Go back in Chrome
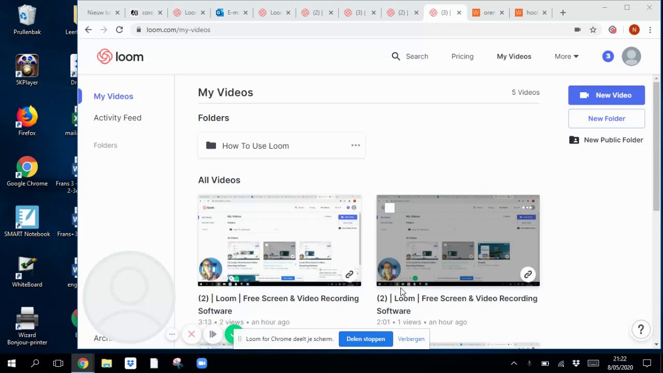Screen dimensions: 663x373 coord(88,30)
